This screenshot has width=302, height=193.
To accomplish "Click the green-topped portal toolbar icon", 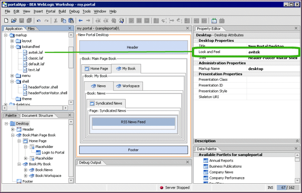I will [x=214, y=21].
